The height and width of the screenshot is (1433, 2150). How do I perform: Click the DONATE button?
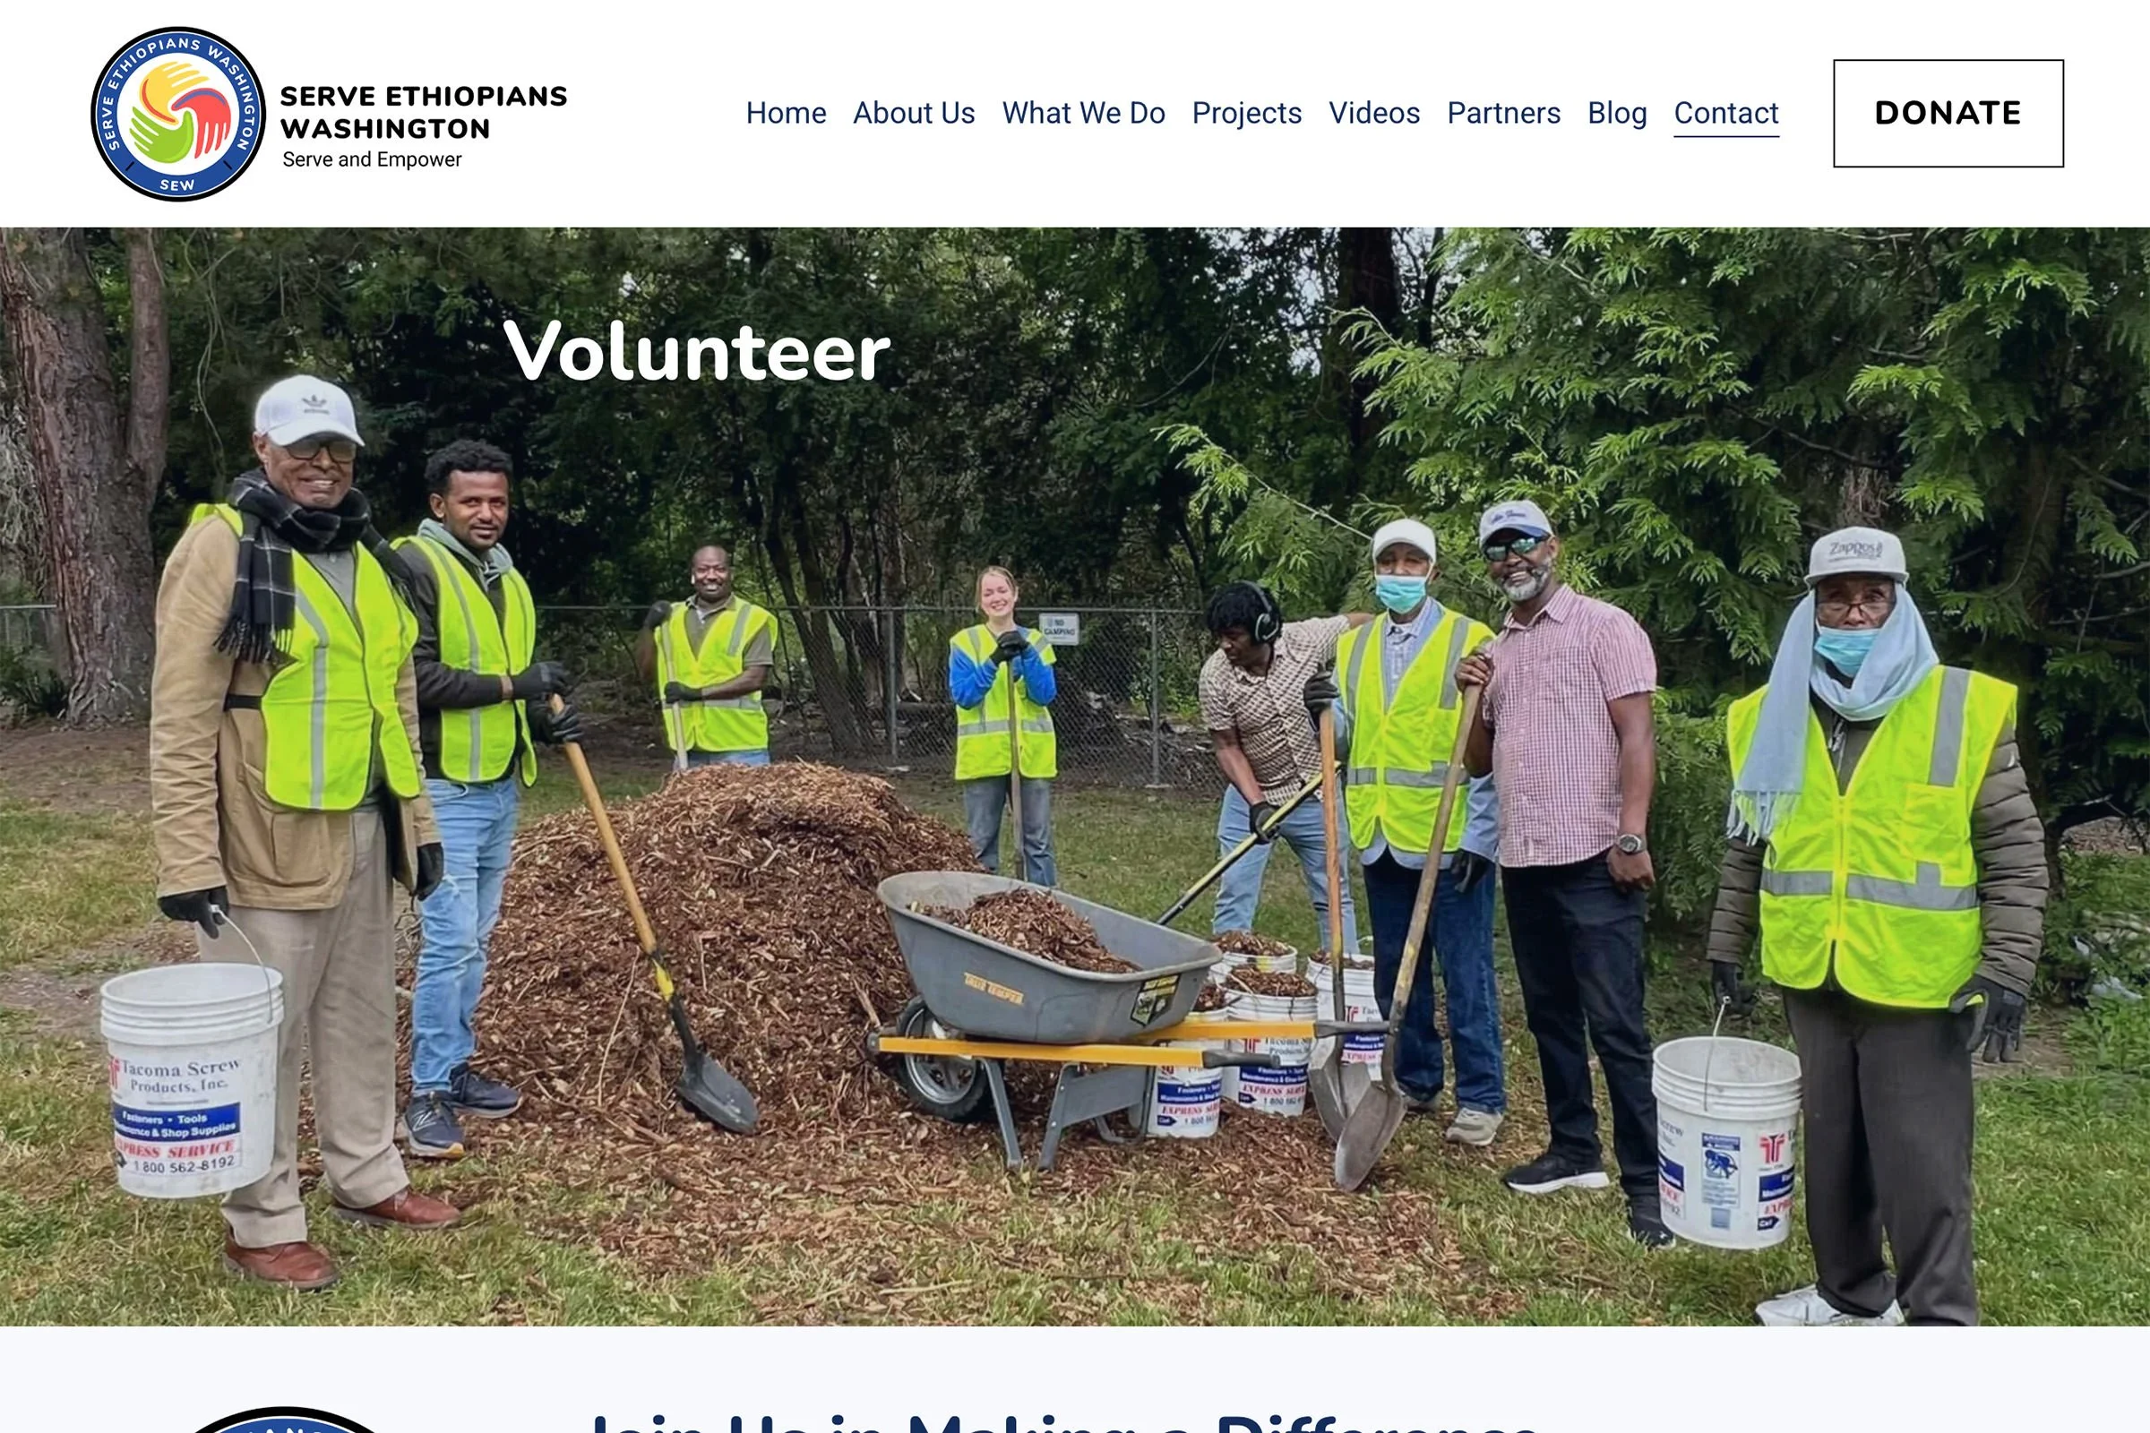[x=1948, y=114]
